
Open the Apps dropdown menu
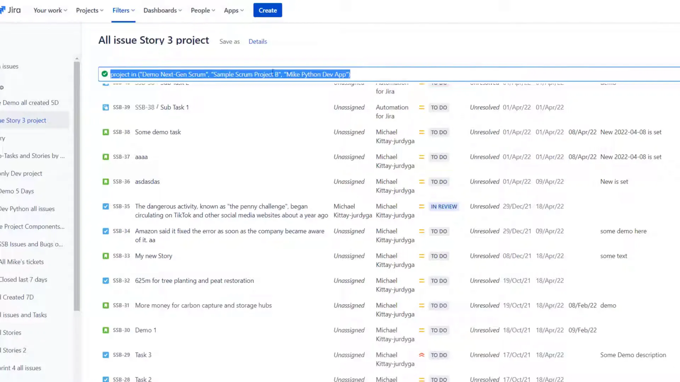[x=234, y=10]
